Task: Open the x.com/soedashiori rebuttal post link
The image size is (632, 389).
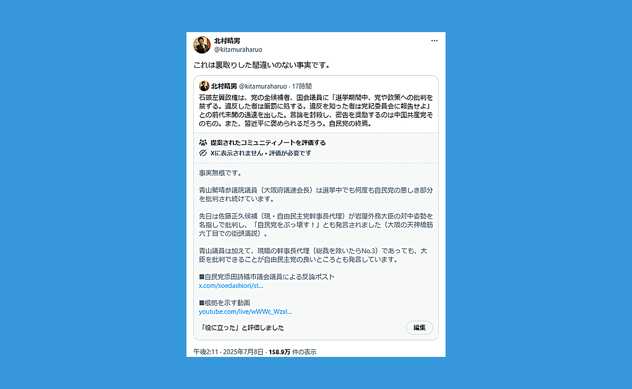Action: click(231, 285)
